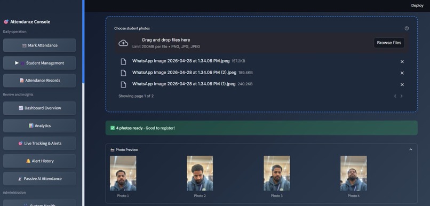Viewport: 430px width, 206px height.
Task: Click the target icon on Live Tracking & Alerts
Action: pyautogui.click(x=20, y=143)
